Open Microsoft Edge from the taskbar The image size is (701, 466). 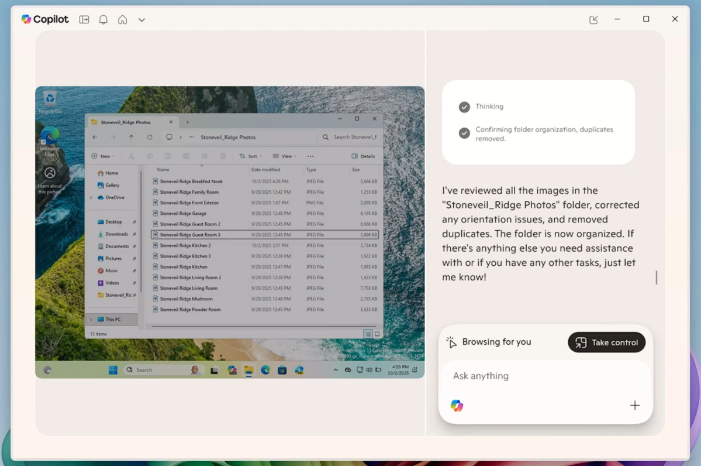264,370
